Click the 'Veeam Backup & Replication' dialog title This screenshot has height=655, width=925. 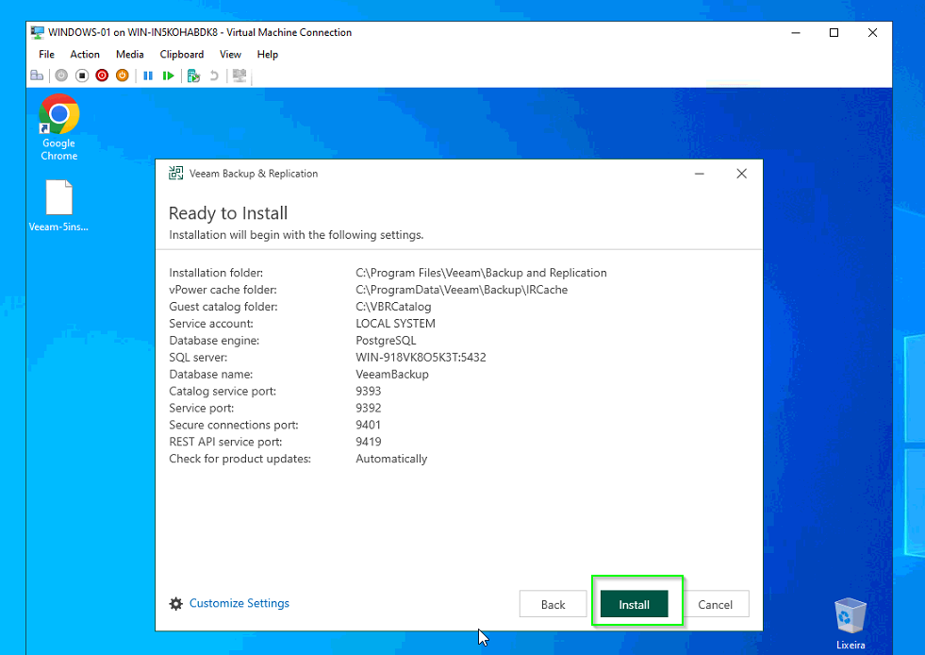pos(254,174)
